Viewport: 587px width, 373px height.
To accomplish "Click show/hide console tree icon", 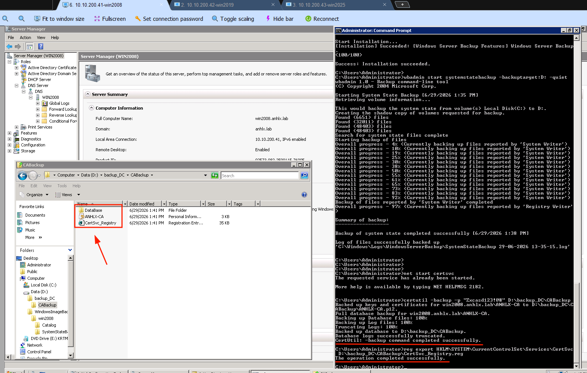I will coord(30,46).
